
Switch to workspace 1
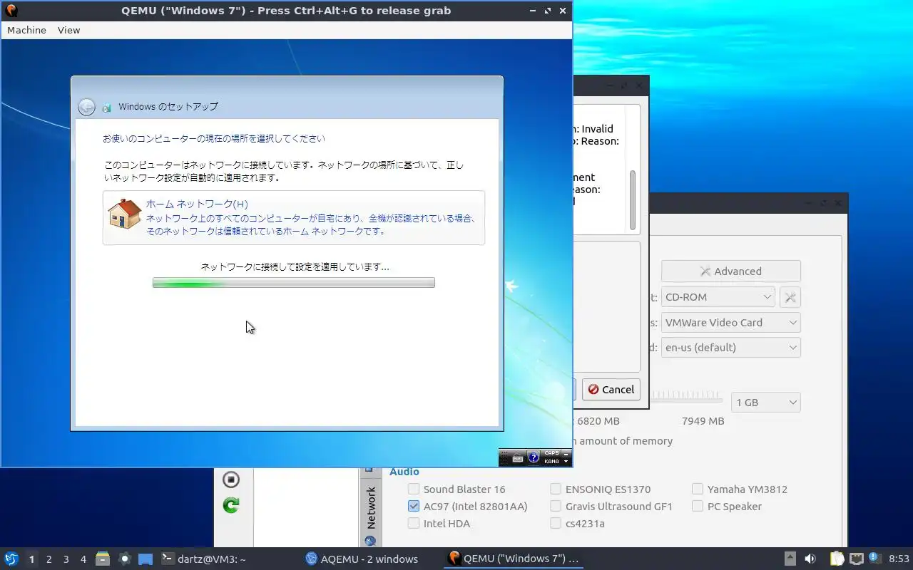coord(31,559)
